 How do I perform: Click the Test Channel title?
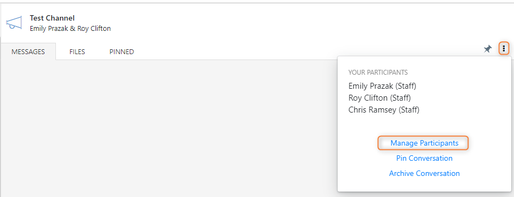point(52,18)
